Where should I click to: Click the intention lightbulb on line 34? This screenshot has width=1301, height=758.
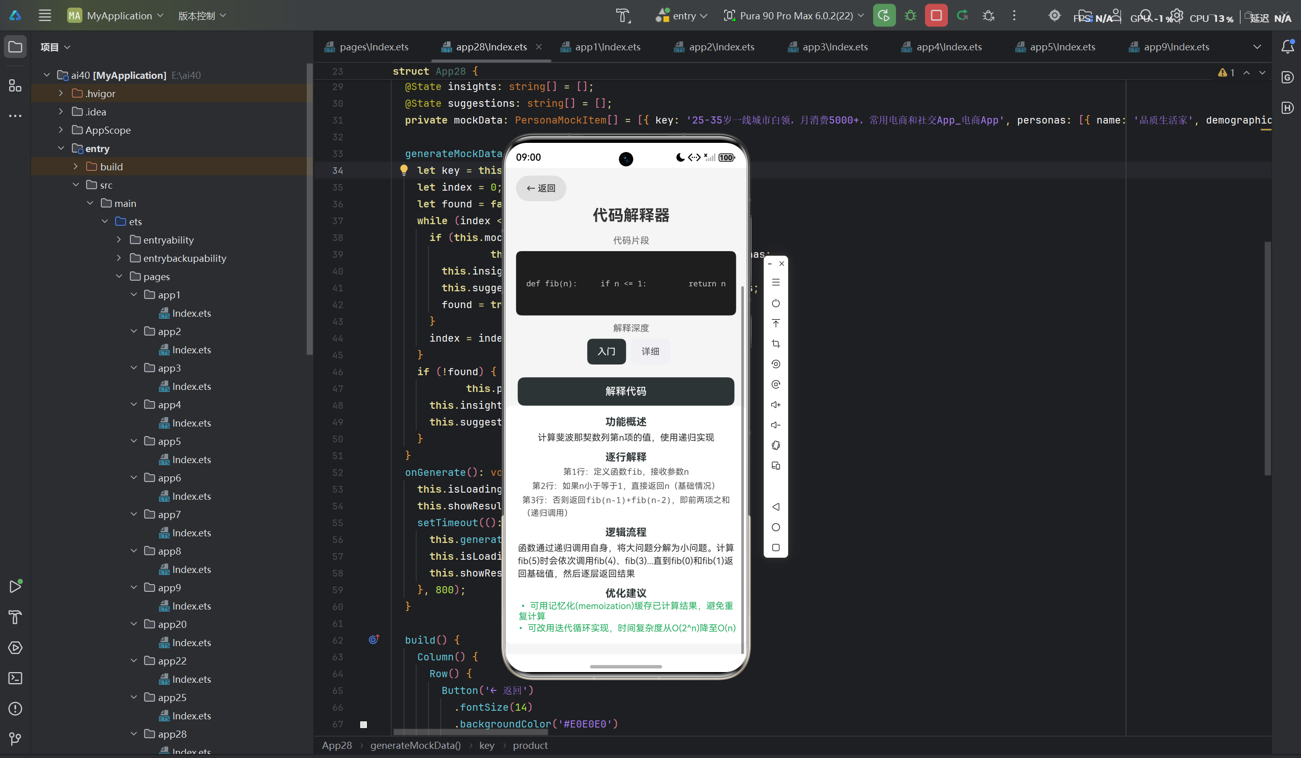coord(403,170)
